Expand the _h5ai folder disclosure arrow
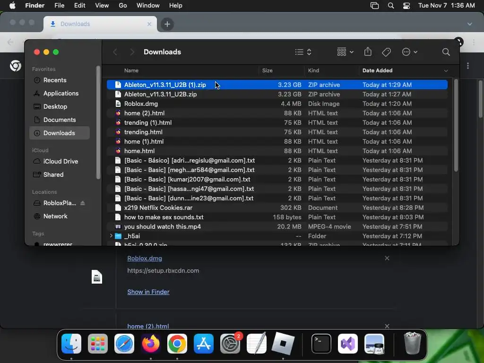Viewport: 484px width, 363px height. (x=111, y=236)
